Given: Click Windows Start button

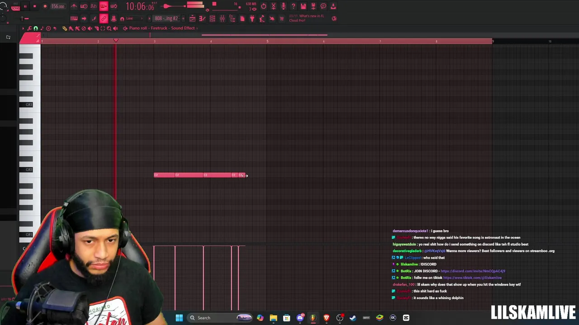Looking at the screenshot, I should (x=179, y=318).
